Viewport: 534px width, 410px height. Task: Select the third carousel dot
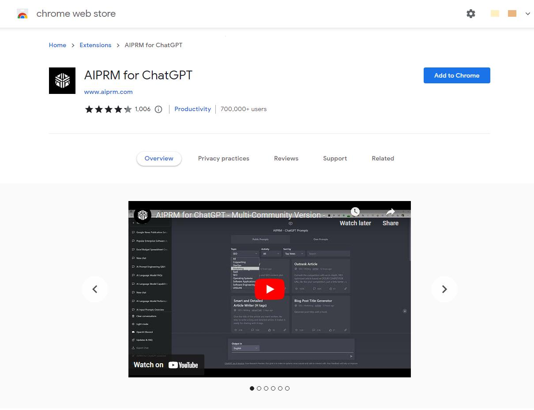tap(266, 388)
